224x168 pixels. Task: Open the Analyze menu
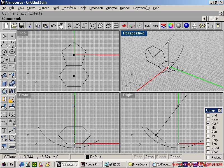pos(111,8)
